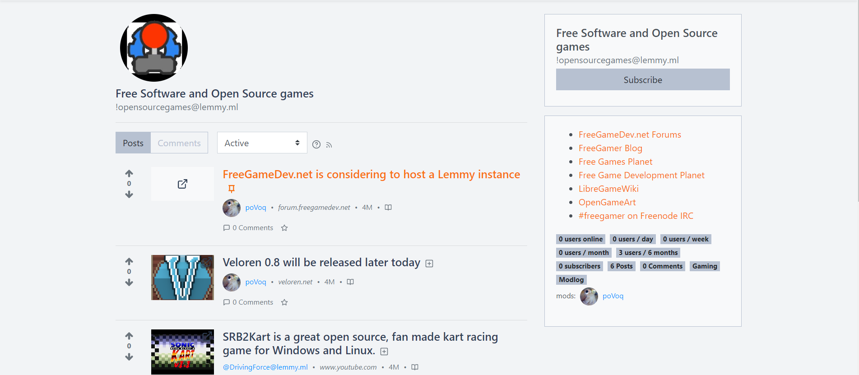The height and width of the screenshot is (375, 859).
Task: Click comment icon on Veloren post
Action: [x=227, y=302]
